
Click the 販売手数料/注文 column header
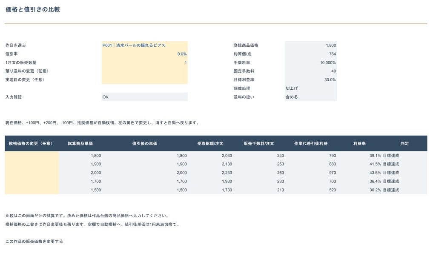pos(259,144)
